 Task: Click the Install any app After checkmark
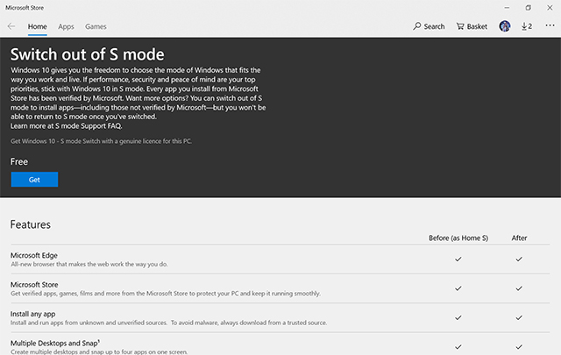[519, 317]
